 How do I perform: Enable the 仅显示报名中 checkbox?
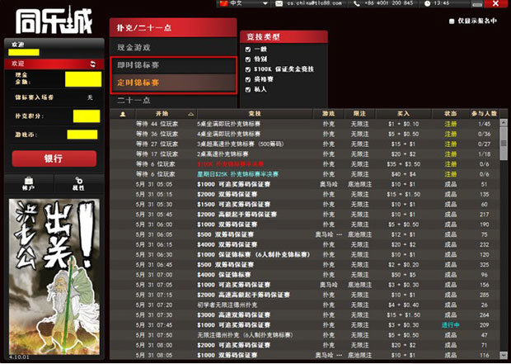(452, 21)
